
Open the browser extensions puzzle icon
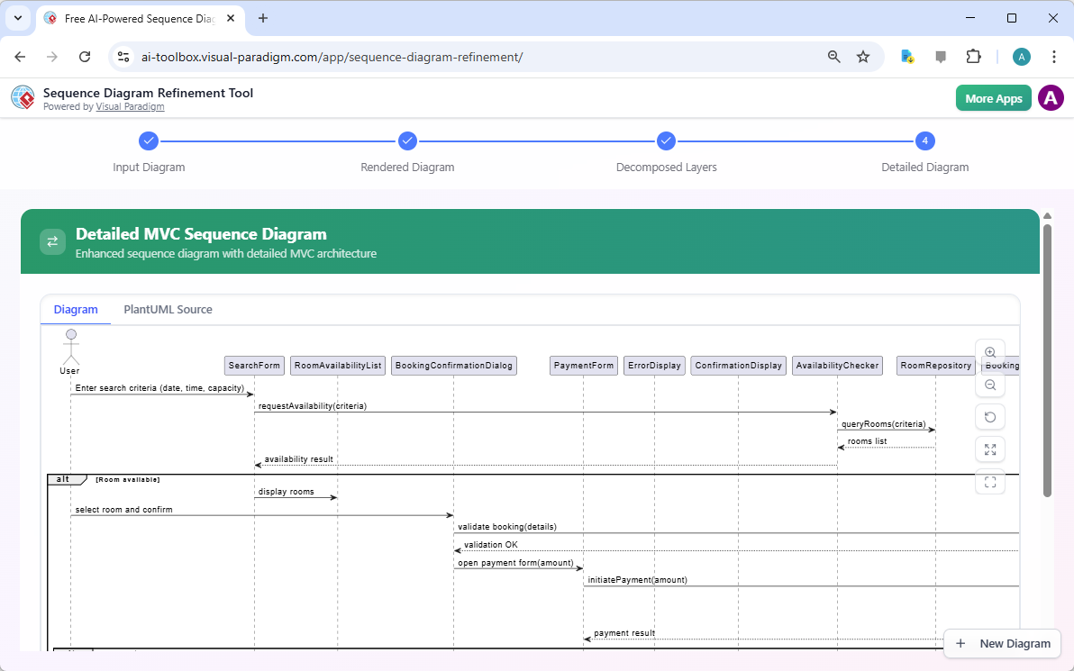tap(974, 56)
